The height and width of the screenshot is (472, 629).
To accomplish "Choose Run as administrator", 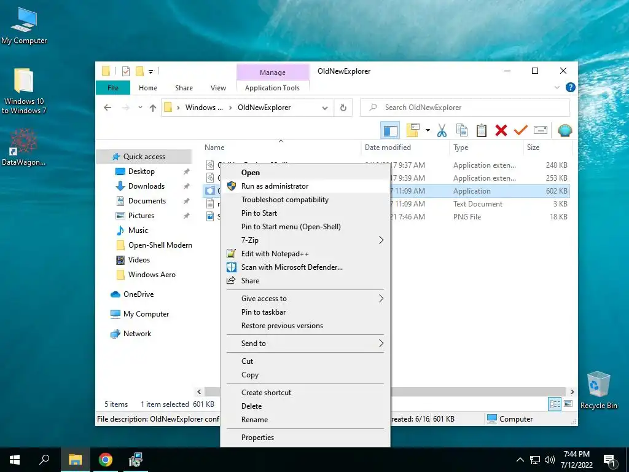I will point(305,186).
